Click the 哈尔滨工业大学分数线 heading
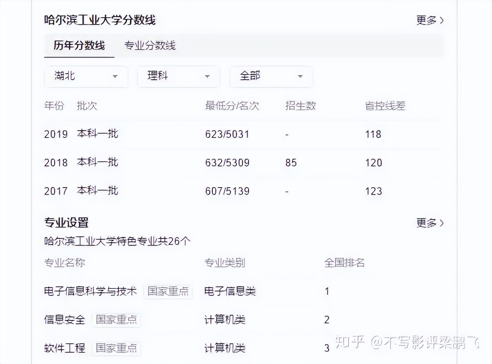Image resolution: width=492 pixels, height=364 pixels. tap(100, 20)
